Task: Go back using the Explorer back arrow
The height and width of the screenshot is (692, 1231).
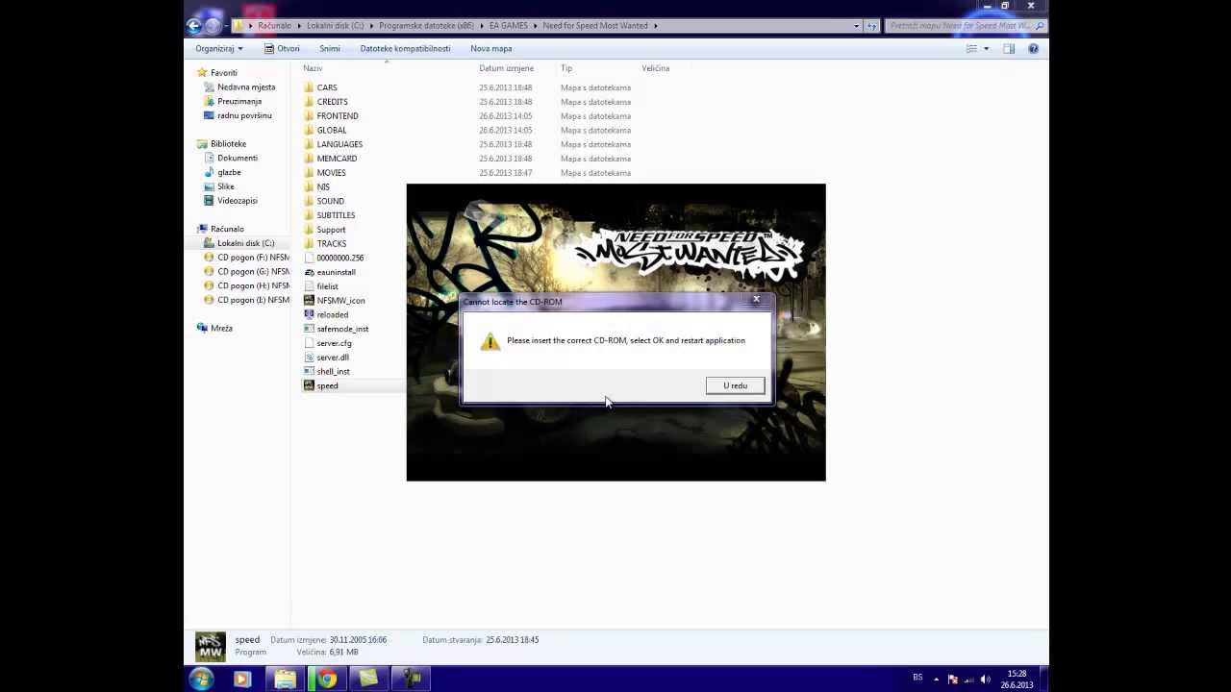Action: [x=195, y=26]
